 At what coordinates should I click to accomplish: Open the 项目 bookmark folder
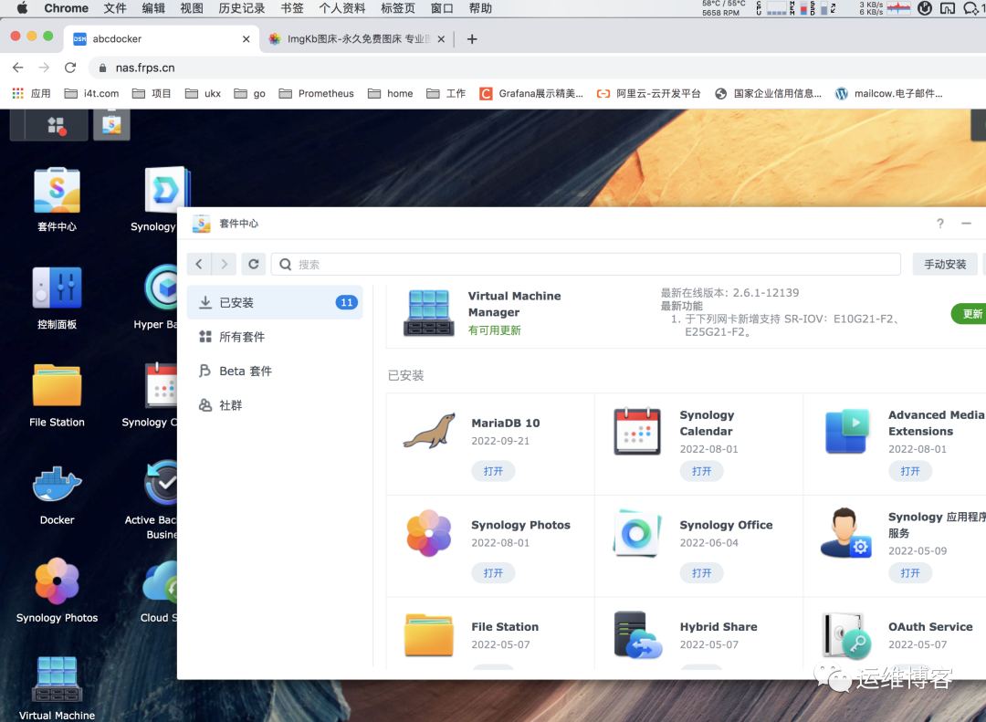click(152, 93)
